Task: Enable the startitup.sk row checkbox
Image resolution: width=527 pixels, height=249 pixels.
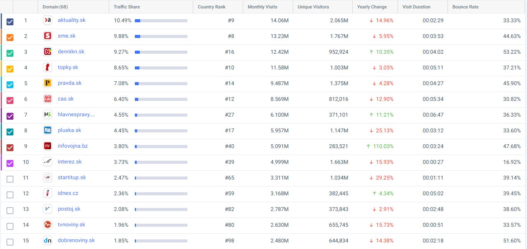Action: (10, 179)
